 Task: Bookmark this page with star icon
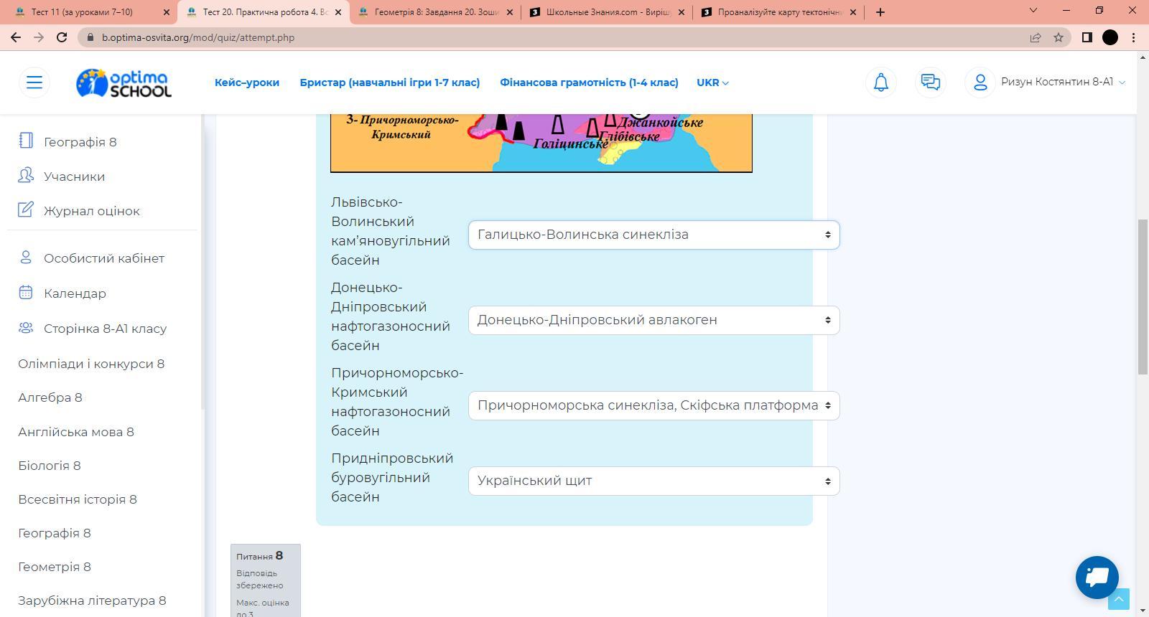coord(1058,37)
